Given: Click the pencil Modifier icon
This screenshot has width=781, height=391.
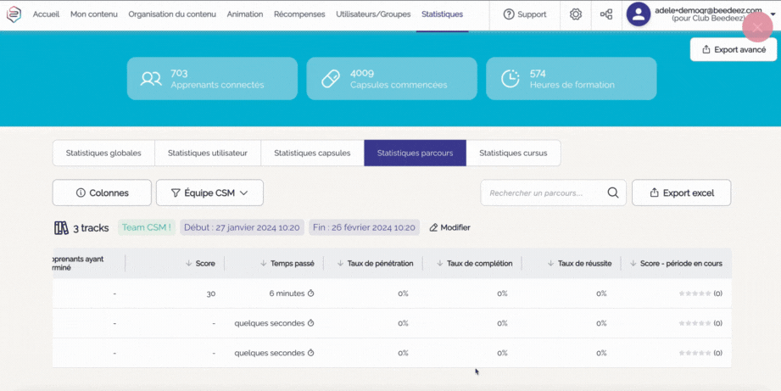Looking at the screenshot, I should (434, 227).
